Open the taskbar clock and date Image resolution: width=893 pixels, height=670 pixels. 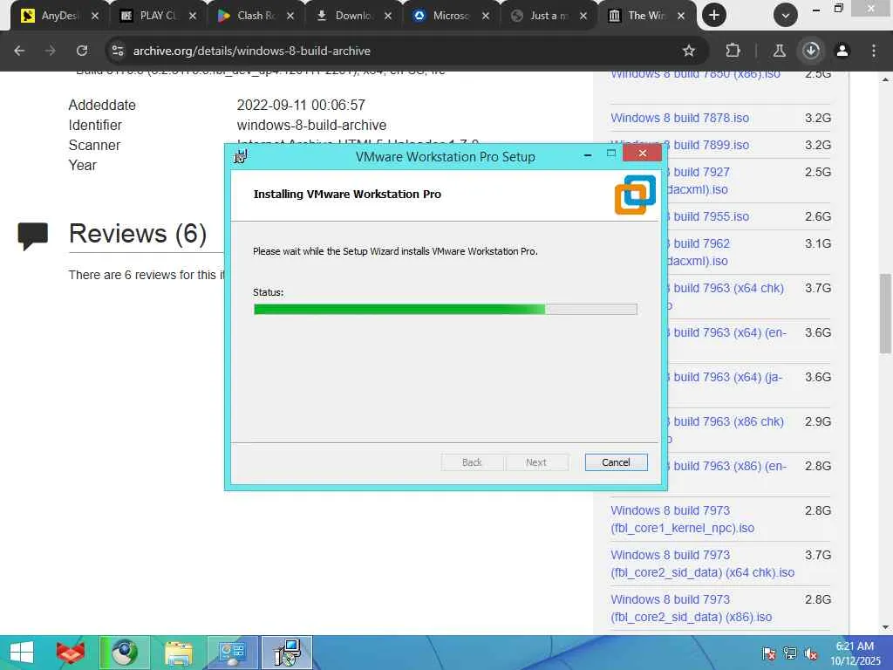click(x=855, y=653)
